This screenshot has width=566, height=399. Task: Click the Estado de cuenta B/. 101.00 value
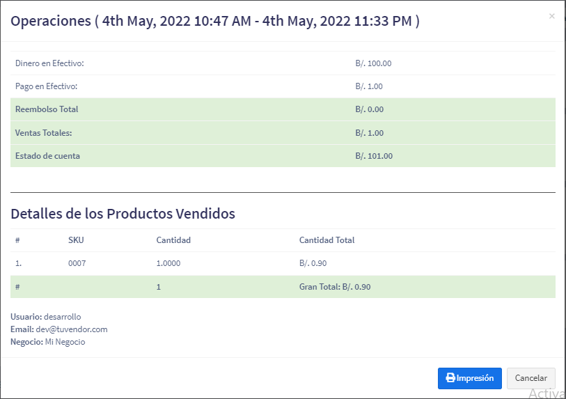tap(374, 156)
